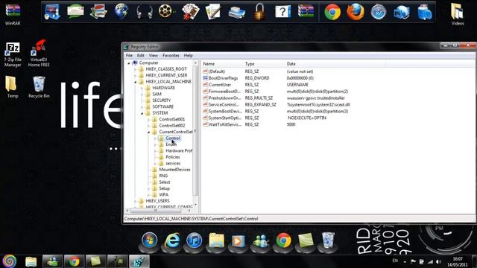Open the Favorites menu
This screenshot has width=477, height=268.
pyautogui.click(x=171, y=56)
